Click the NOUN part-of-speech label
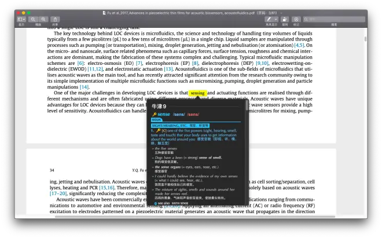The width and height of the screenshot is (382, 238). click(156, 120)
